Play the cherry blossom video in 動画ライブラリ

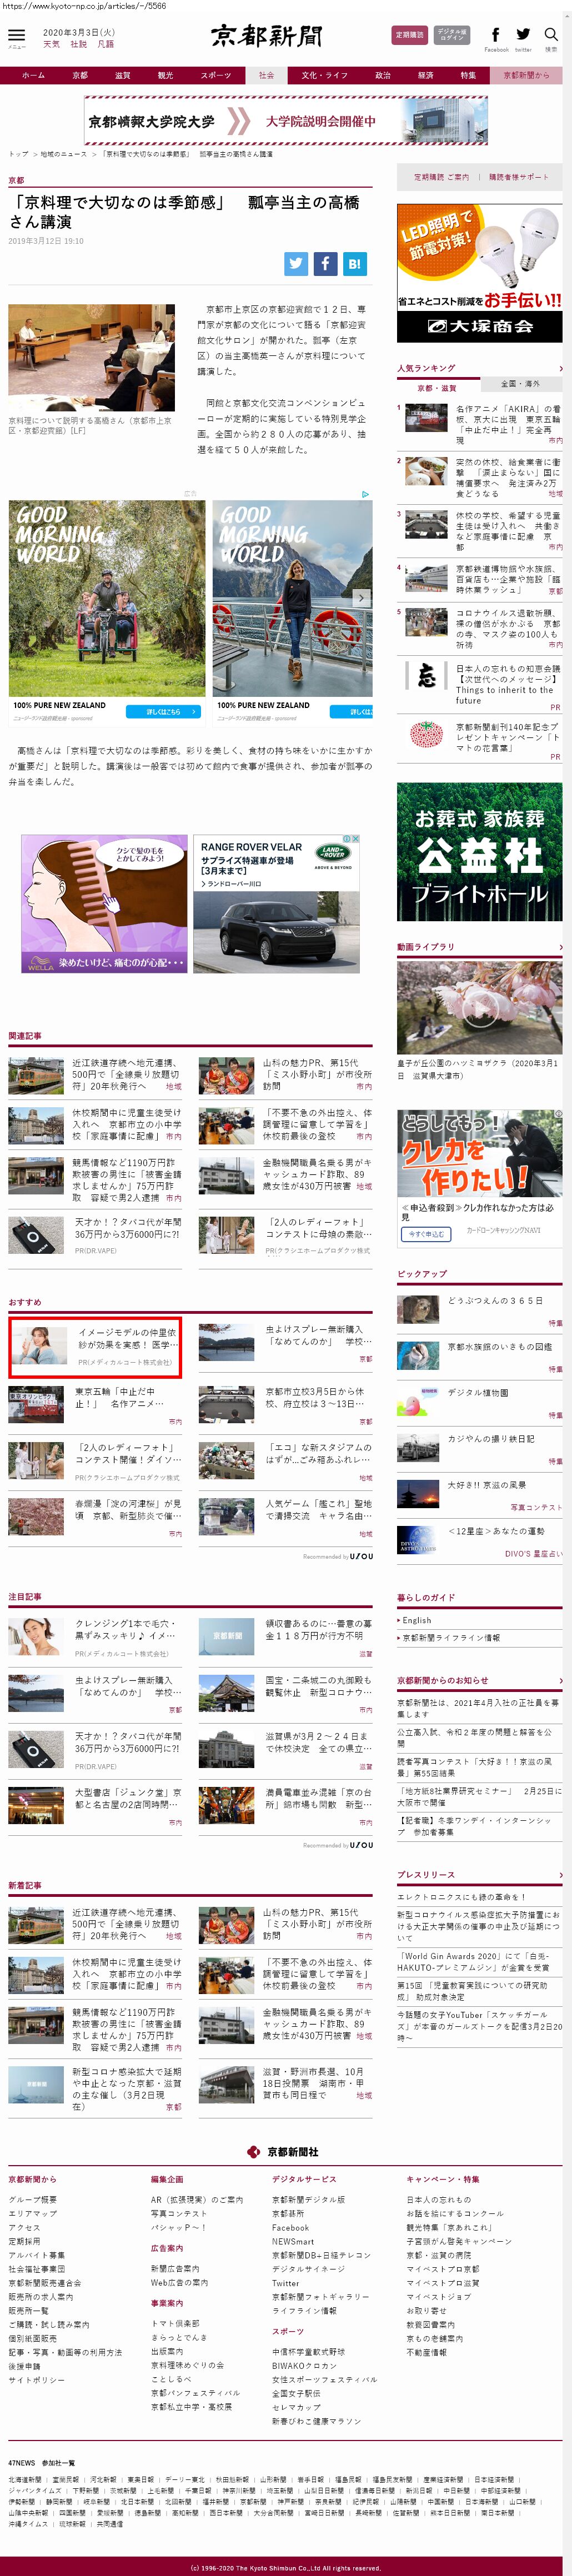(479, 1008)
